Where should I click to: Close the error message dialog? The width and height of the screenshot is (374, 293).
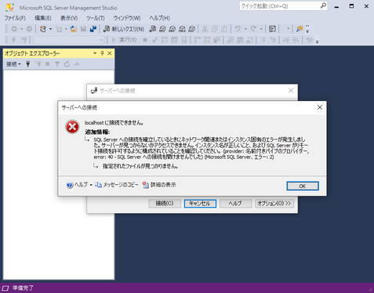click(320, 107)
